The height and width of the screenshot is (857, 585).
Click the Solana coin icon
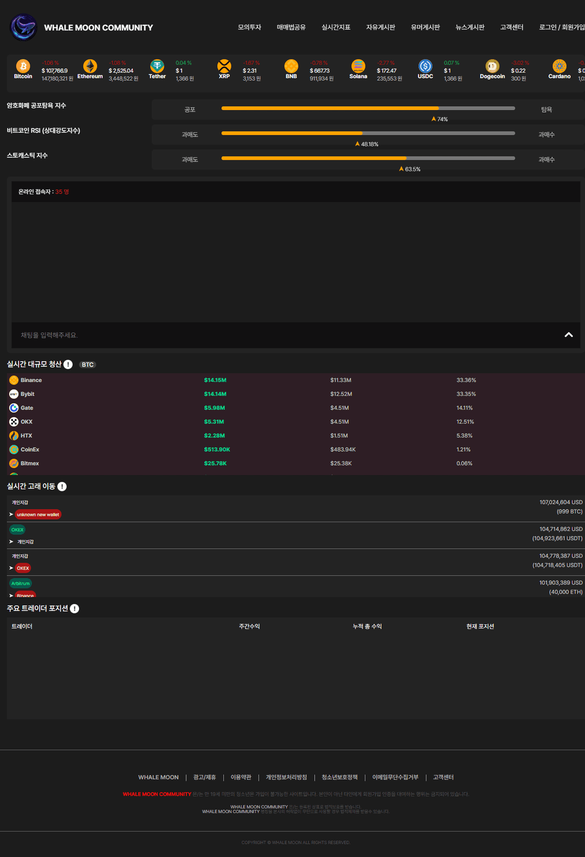point(358,66)
